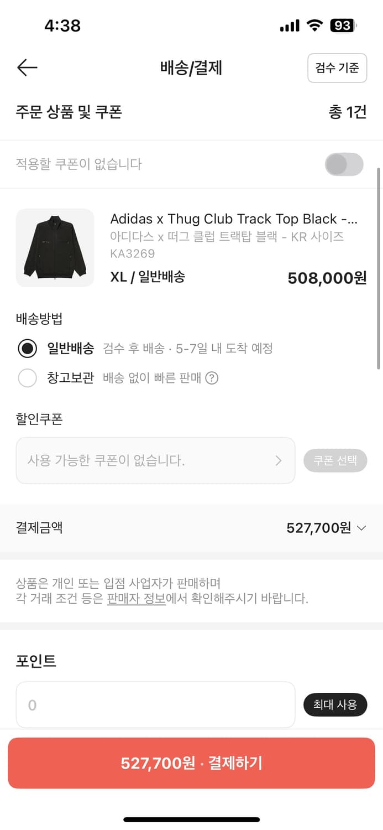Screen dimensions: 383x830
Task: Tap the Adidas track top product thumbnail
Action: click(55, 248)
